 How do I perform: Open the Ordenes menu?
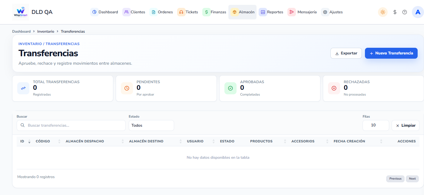(x=161, y=12)
